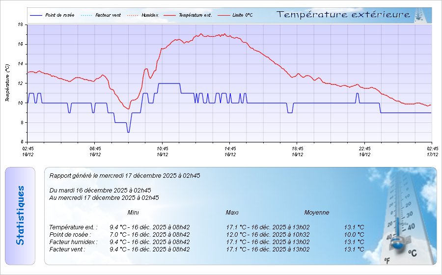Click the 18 value on the temperature axis
The height and width of the screenshot is (275, 442).
[x=20, y=24]
